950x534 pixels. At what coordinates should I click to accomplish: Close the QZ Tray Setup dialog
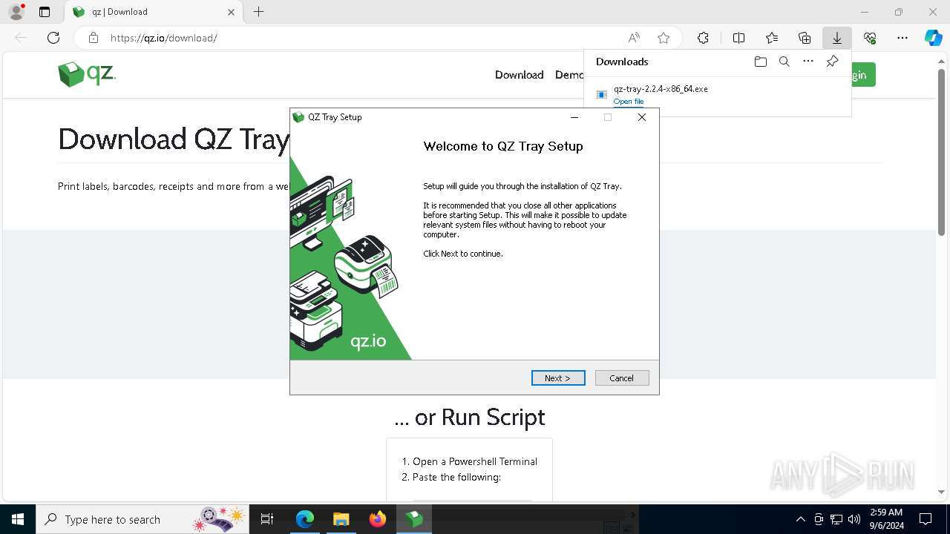642,117
